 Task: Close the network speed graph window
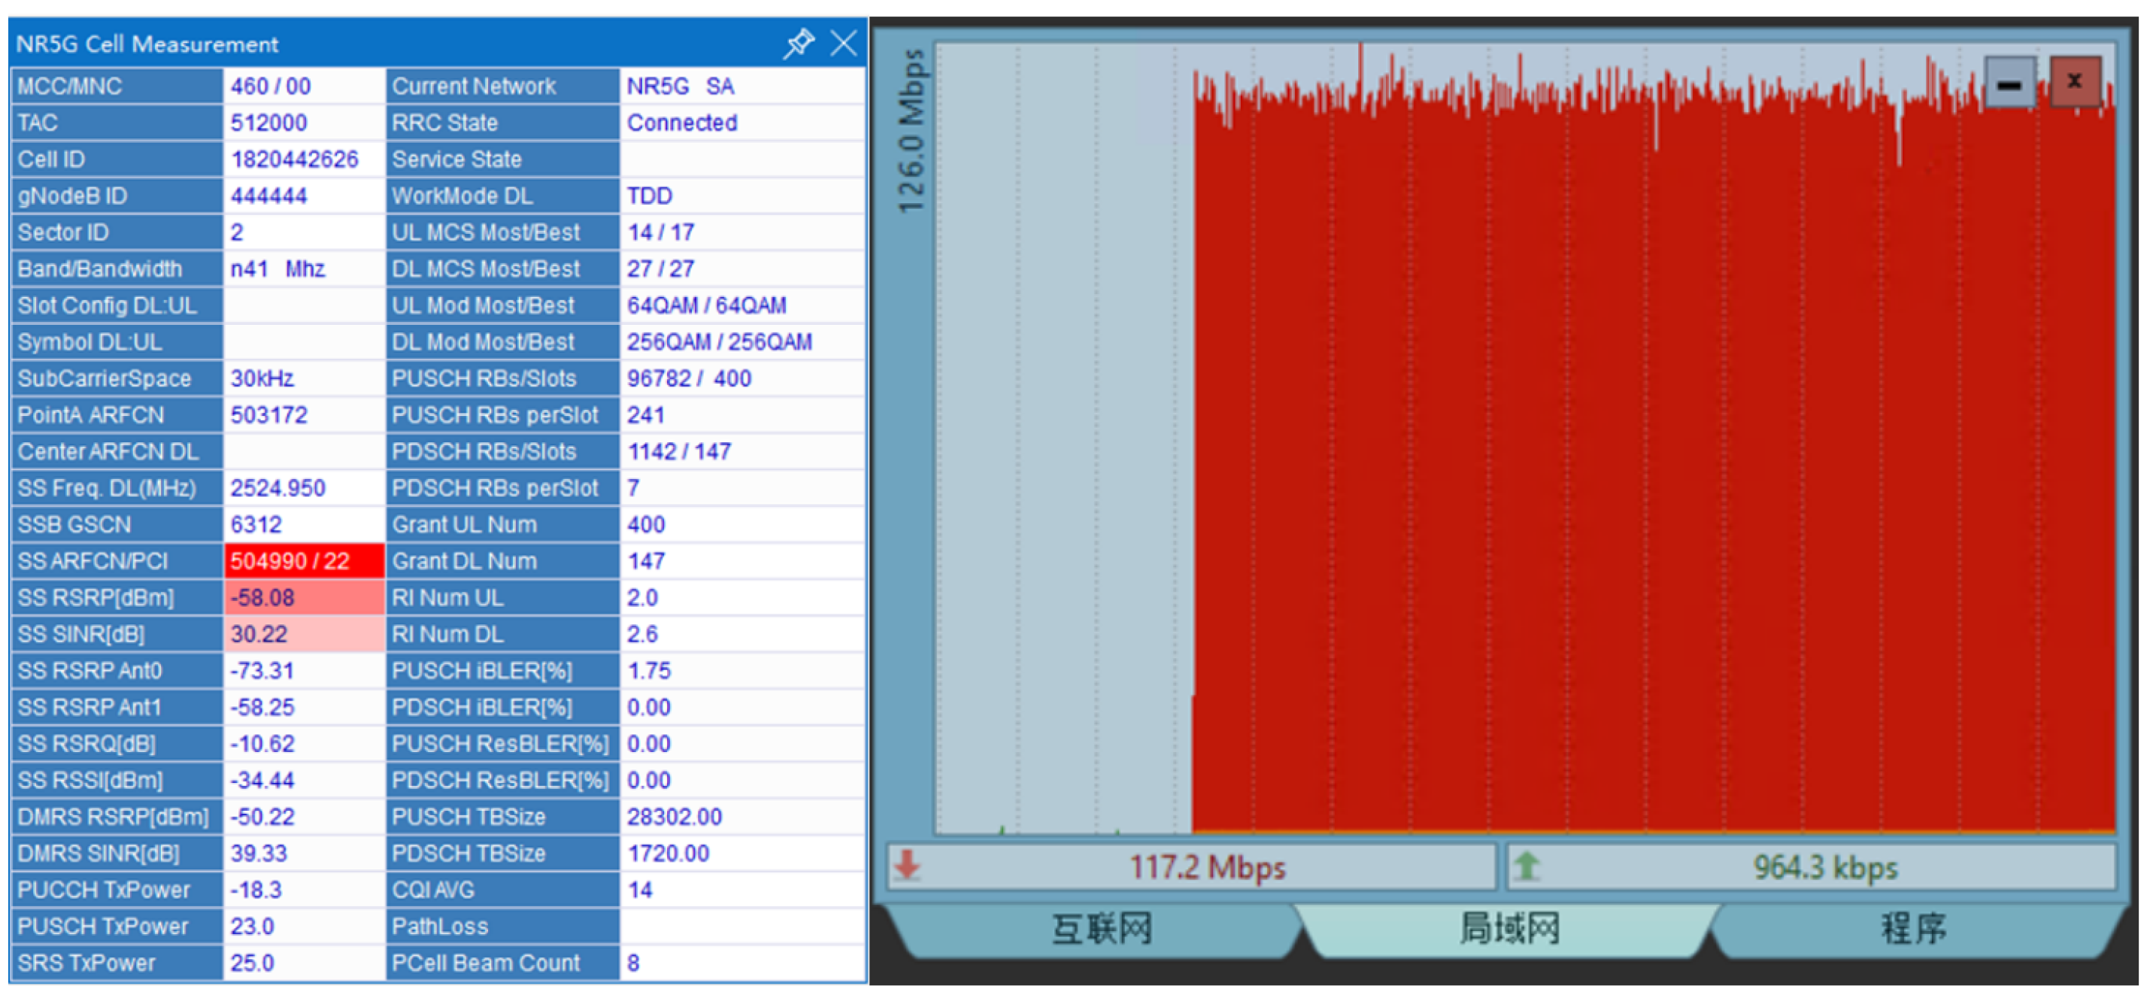2076,81
